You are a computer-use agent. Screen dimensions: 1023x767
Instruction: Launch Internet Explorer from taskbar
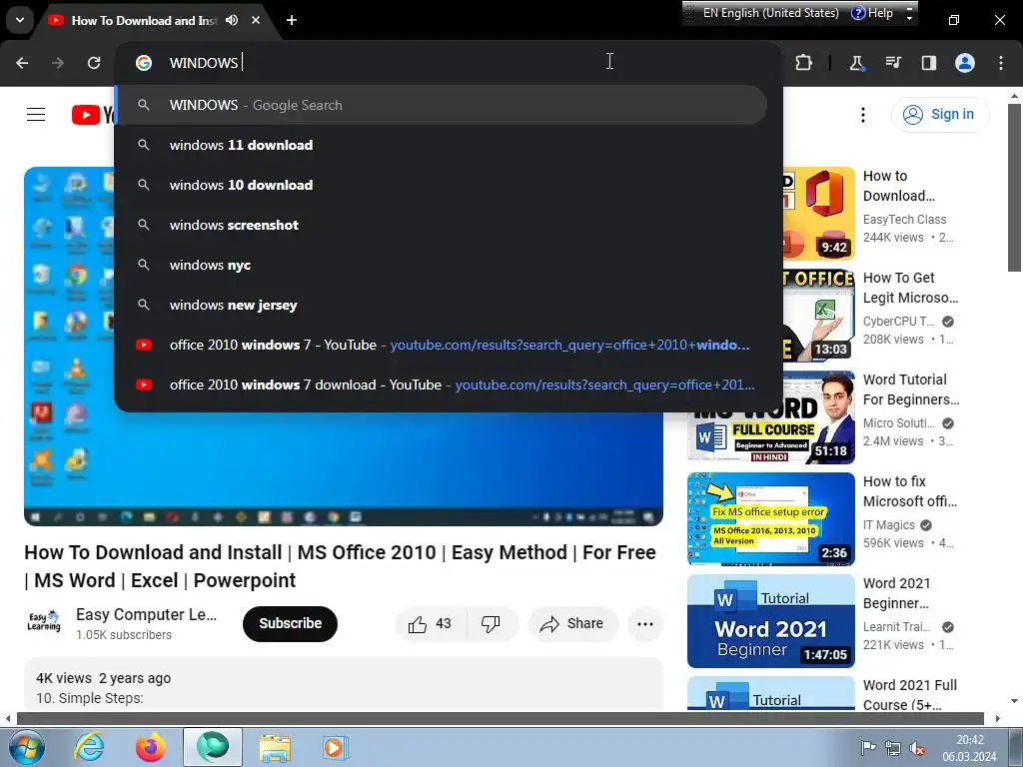89,747
